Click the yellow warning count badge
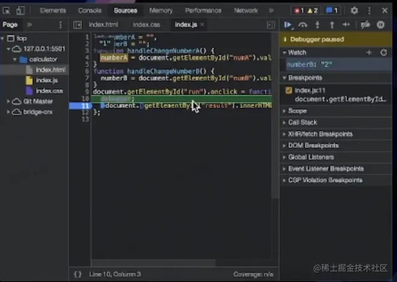Image resolution: width=397 pixels, height=282 pixels. pos(312,11)
